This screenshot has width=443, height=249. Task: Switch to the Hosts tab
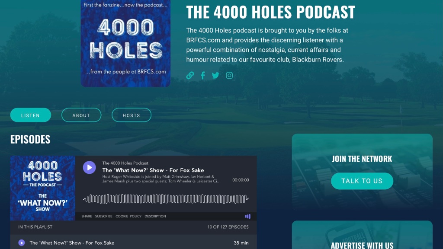click(132, 115)
